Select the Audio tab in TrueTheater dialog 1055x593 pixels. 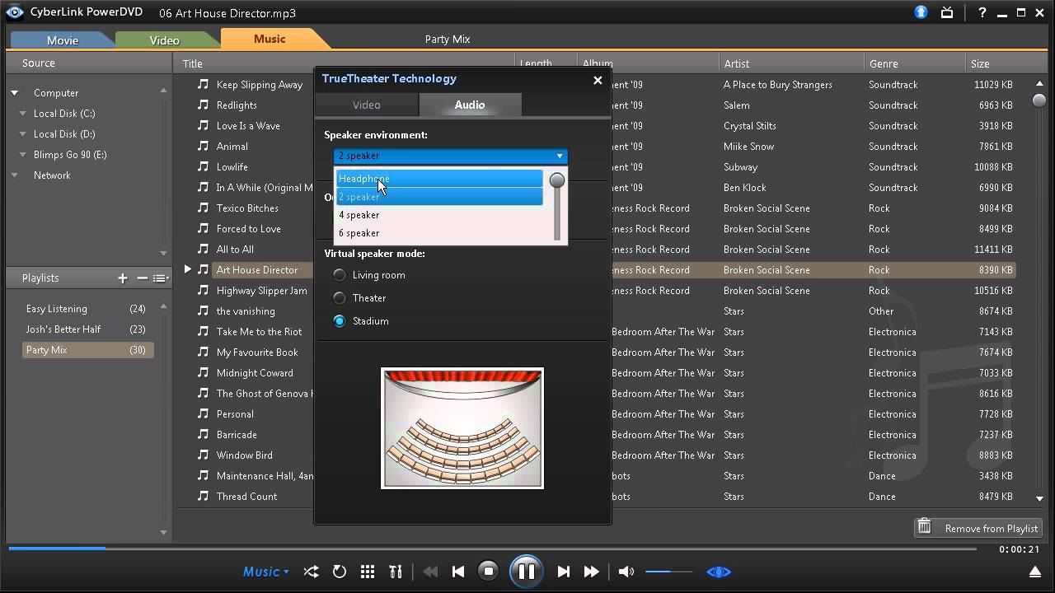470,105
